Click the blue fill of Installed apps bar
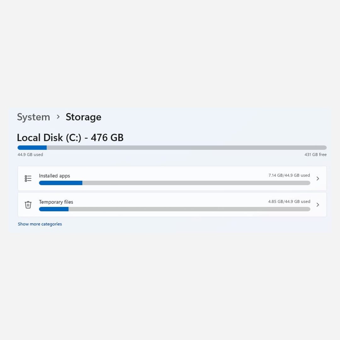 coord(60,183)
